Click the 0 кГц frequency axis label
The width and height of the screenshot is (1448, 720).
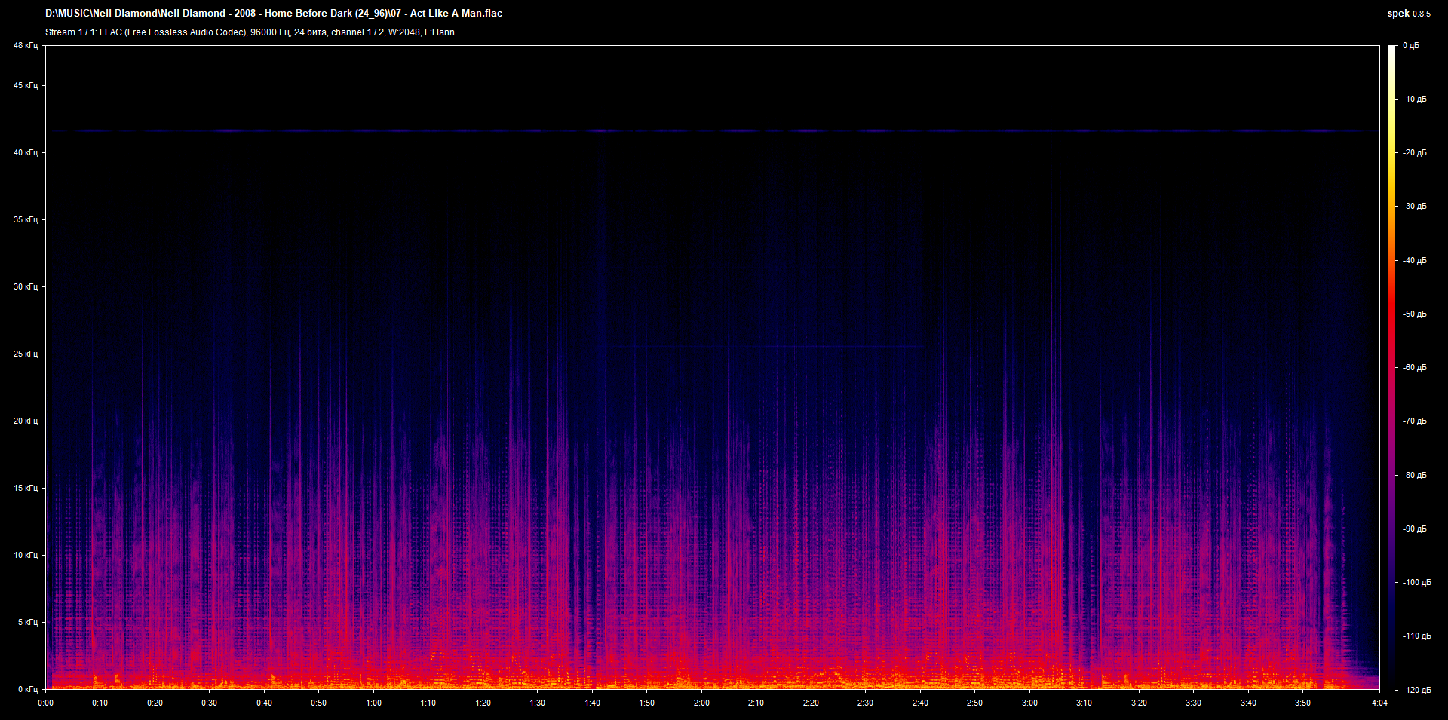(x=27, y=689)
